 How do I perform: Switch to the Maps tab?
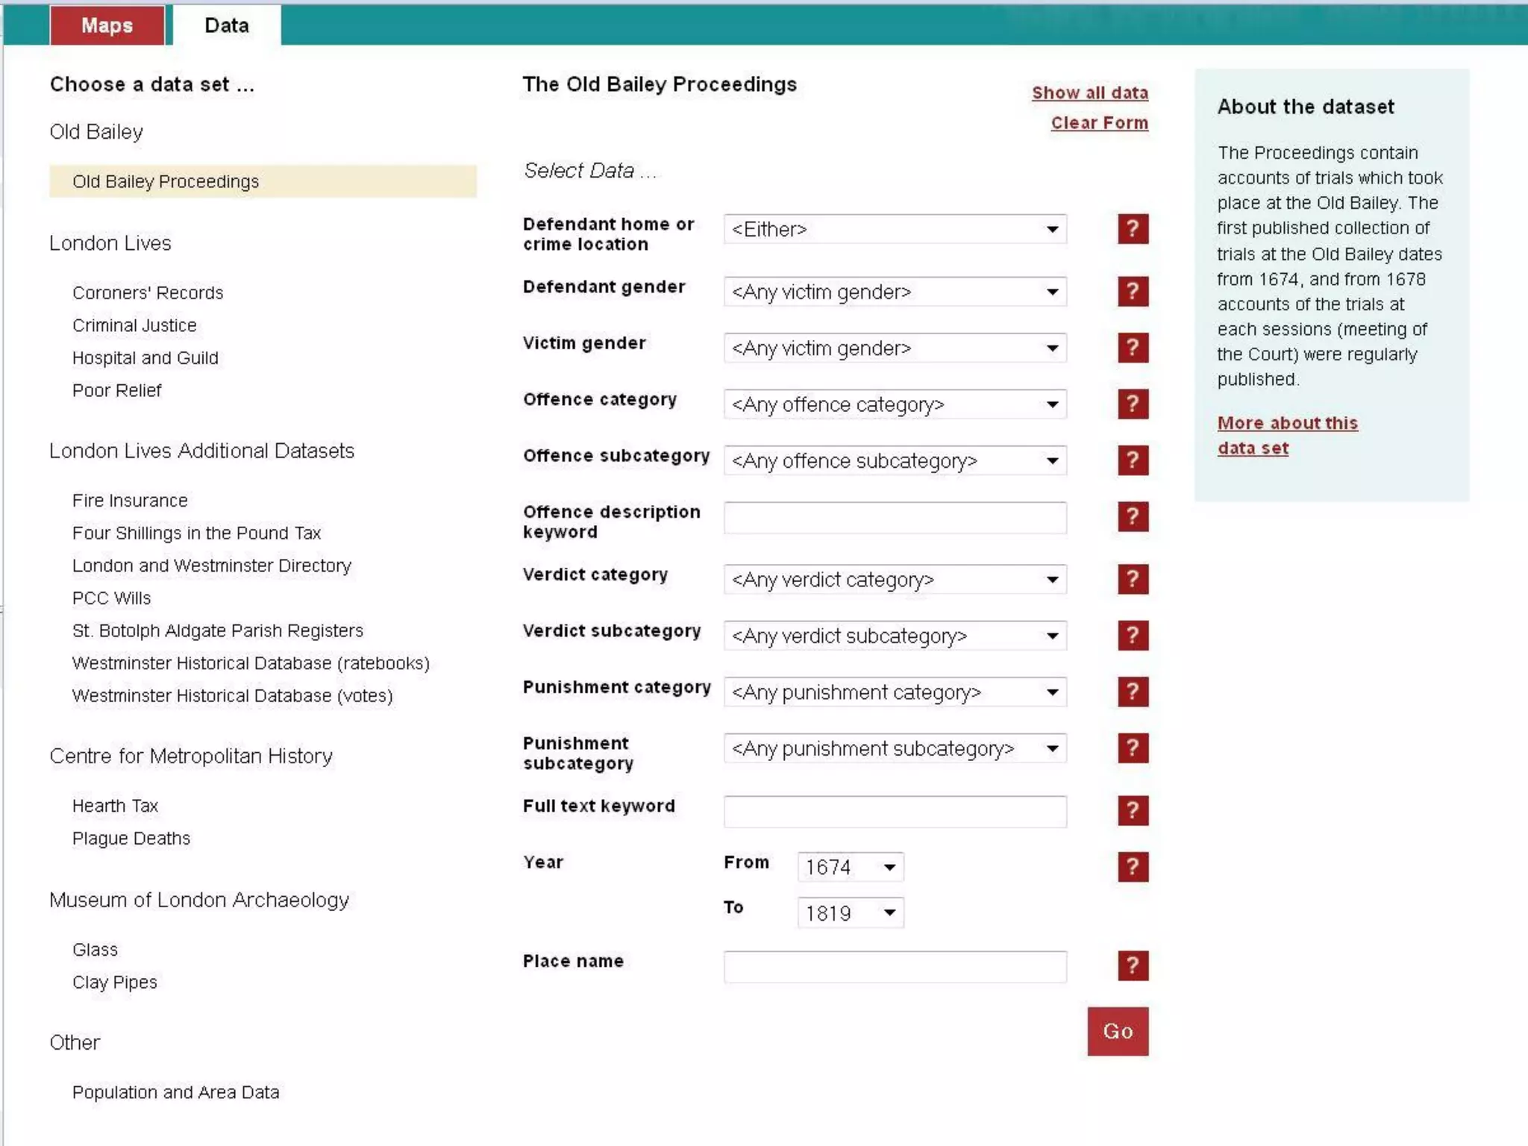coord(107,25)
